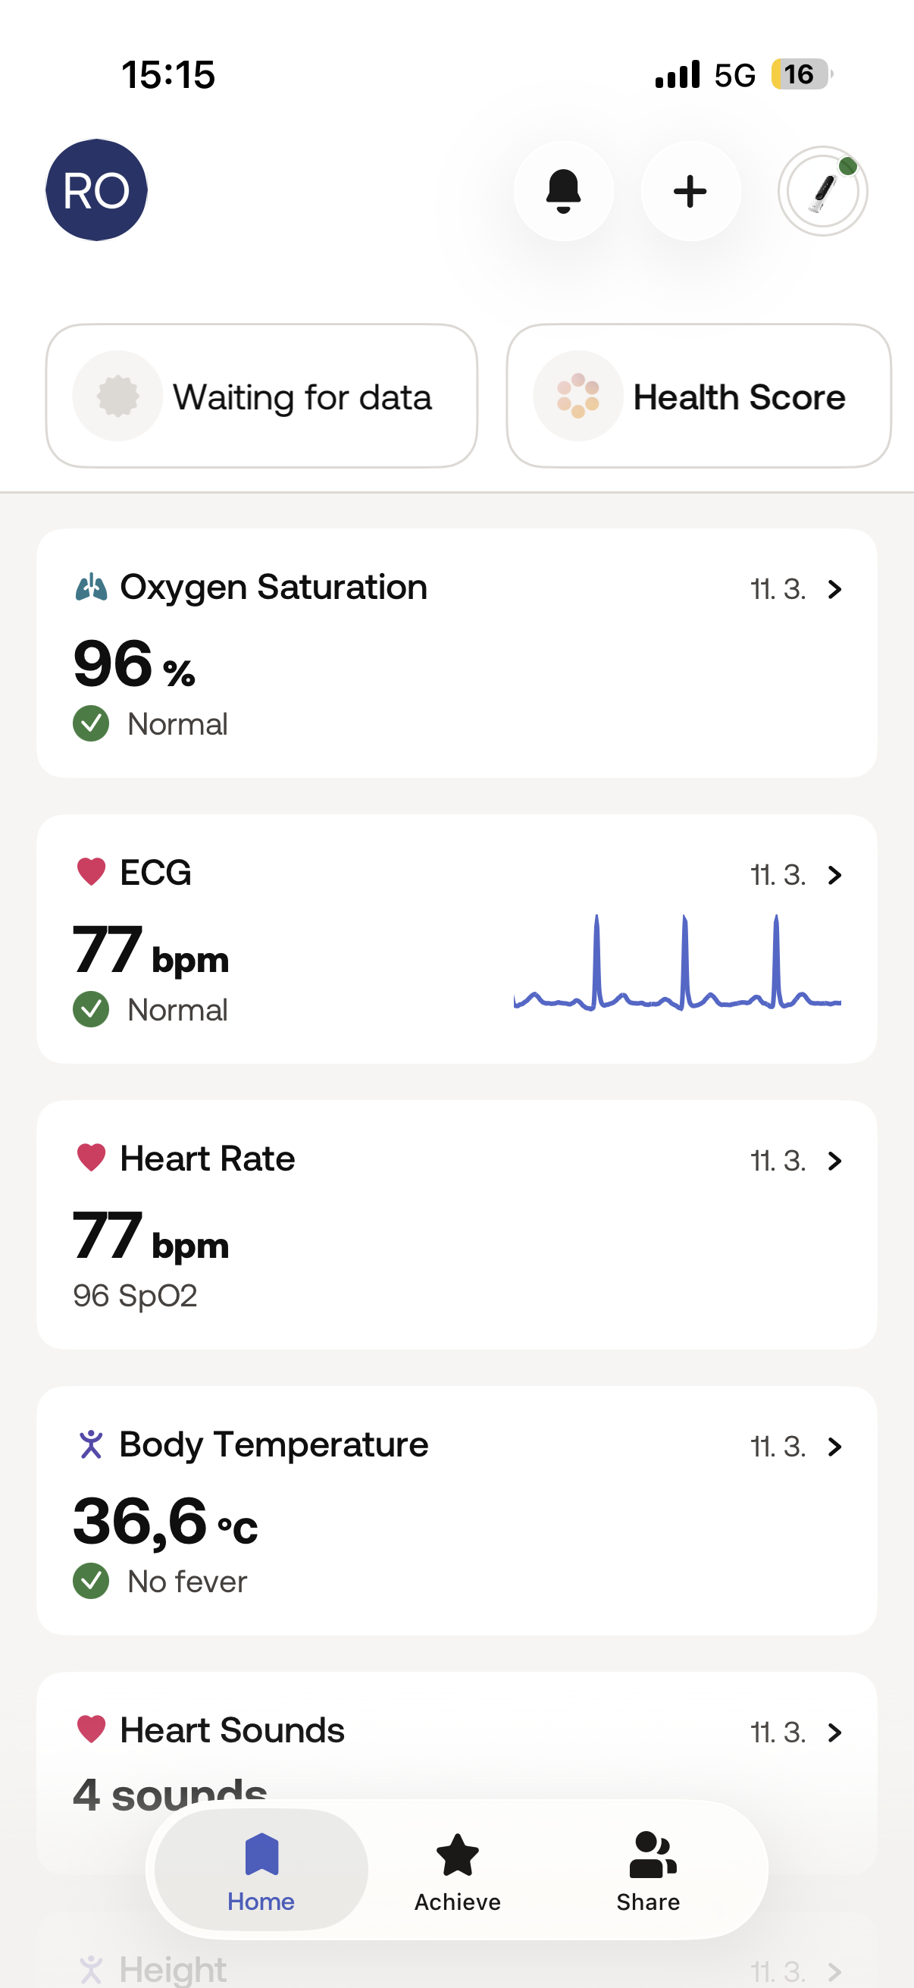Viewport: 914px width, 1988px height.
Task: Tap the heart icon beside Heart Sounds
Action: pyautogui.click(x=91, y=1729)
